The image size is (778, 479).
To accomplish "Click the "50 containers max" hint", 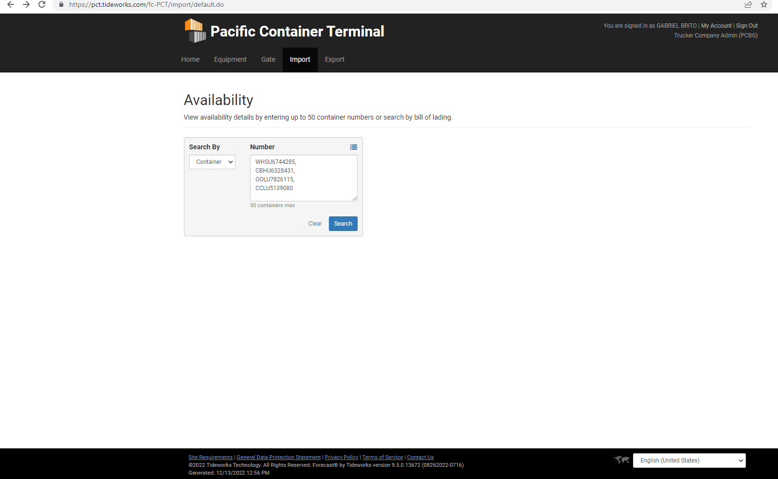I will click(272, 205).
